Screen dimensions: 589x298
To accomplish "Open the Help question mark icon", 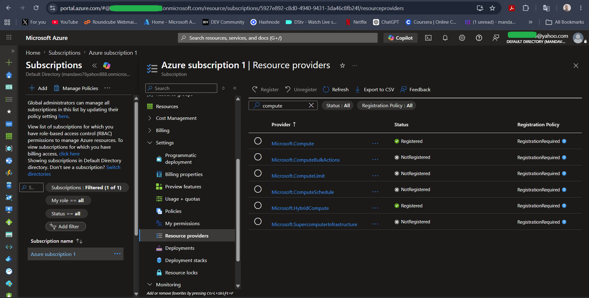I will tap(479, 38).
